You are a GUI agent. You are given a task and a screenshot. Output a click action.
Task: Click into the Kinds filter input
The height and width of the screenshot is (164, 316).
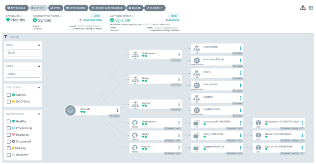(23, 74)
